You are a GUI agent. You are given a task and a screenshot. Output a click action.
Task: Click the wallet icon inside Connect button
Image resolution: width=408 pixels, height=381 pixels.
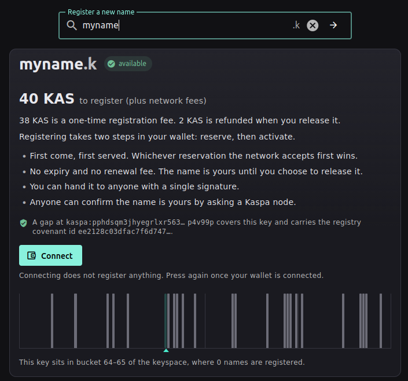31,255
